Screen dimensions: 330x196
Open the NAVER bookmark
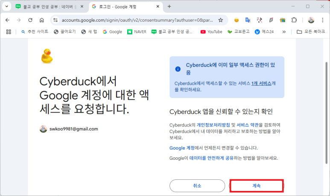point(137,32)
